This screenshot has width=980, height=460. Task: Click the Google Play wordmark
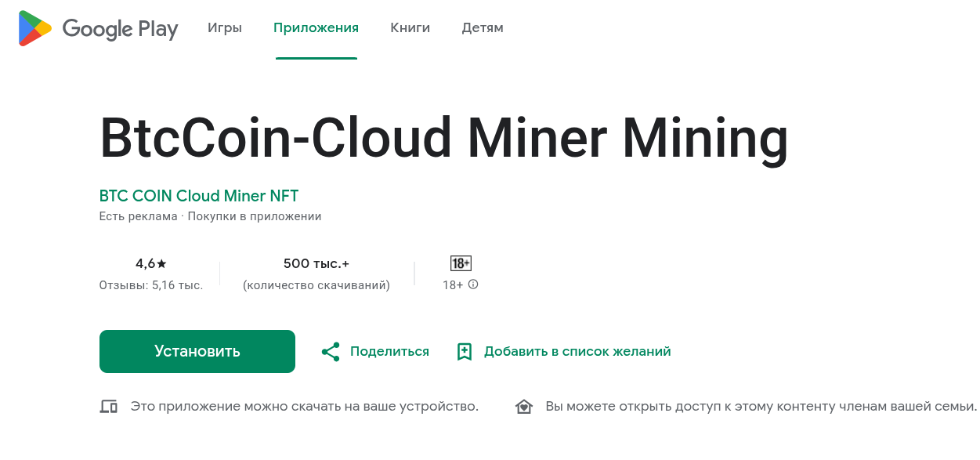coord(119,28)
